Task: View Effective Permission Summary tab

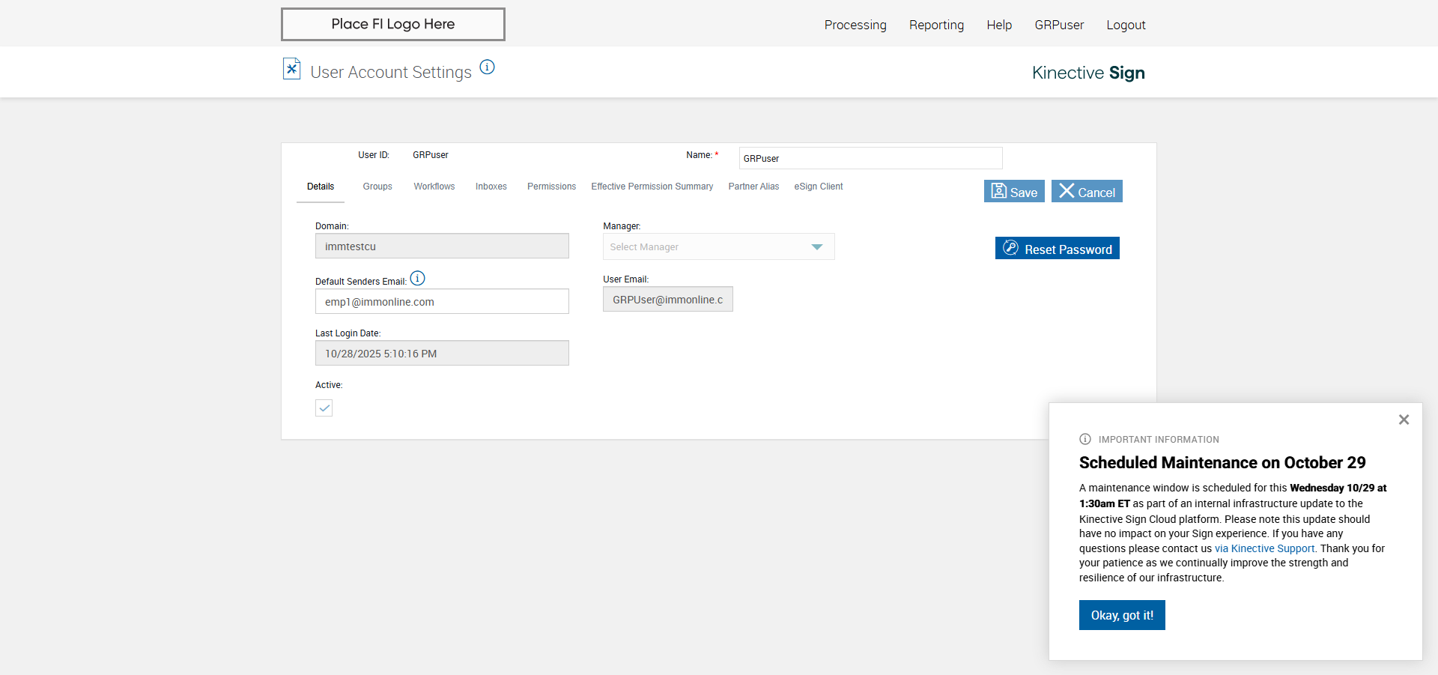Action: pos(652,187)
